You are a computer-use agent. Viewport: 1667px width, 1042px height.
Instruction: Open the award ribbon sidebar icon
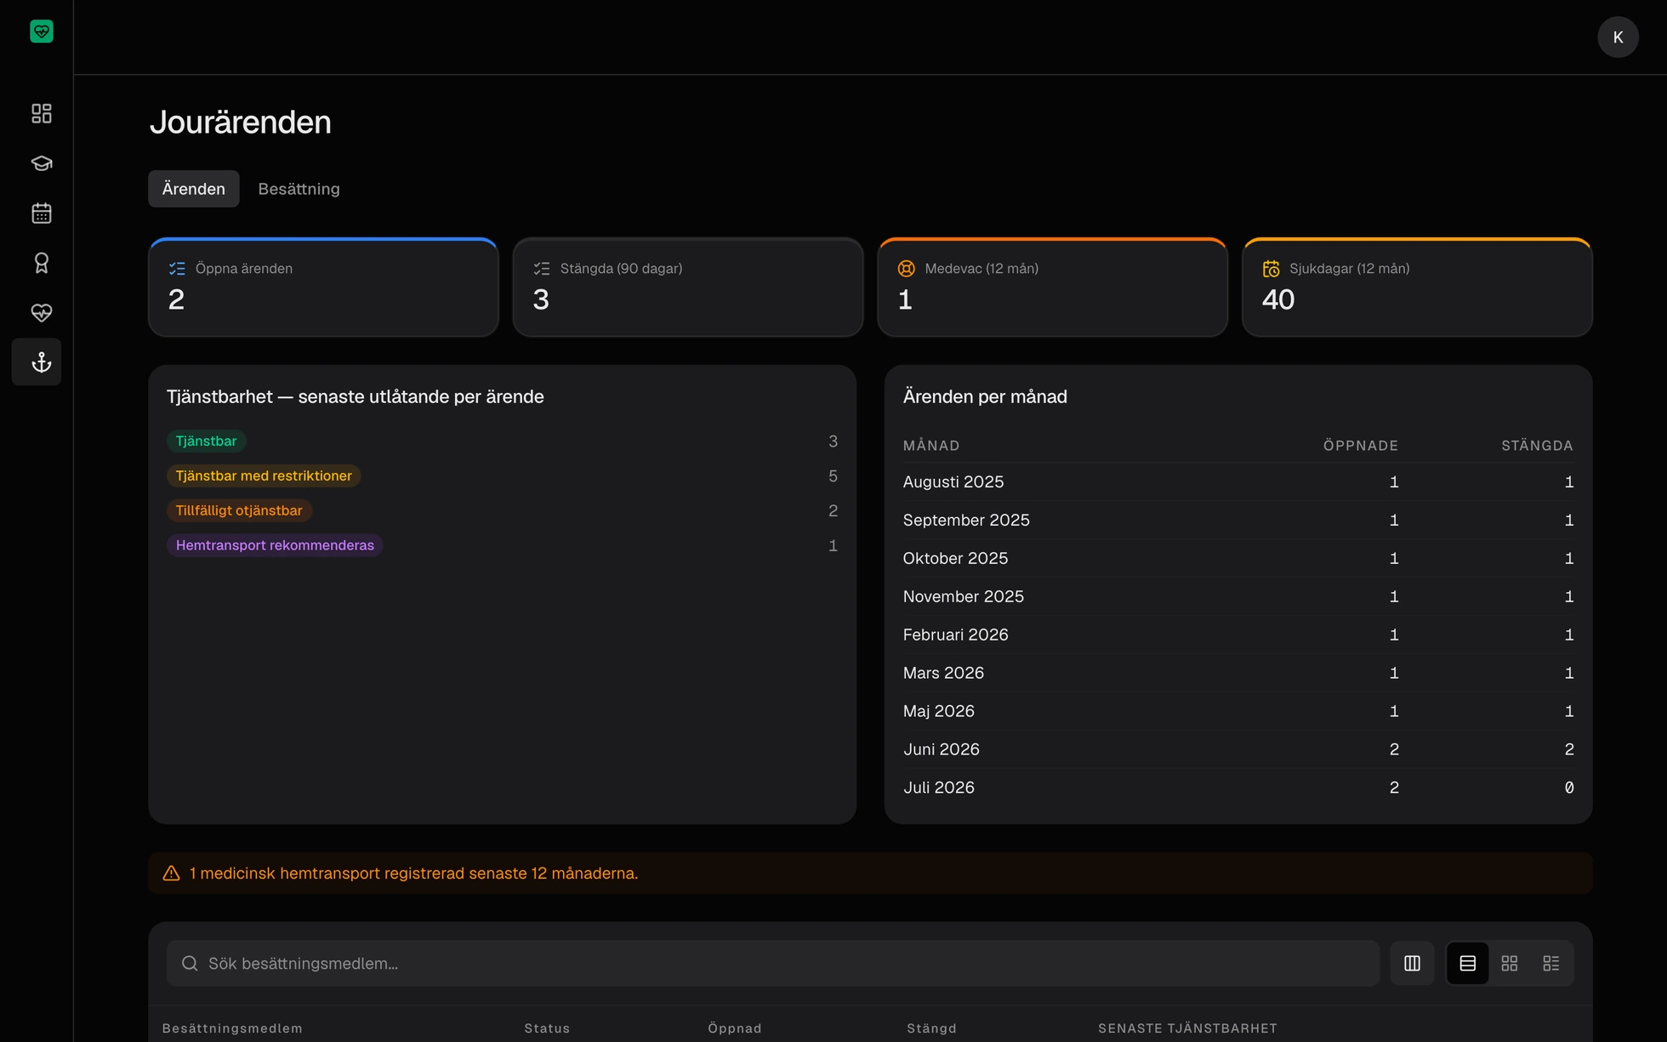[x=41, y=263]
